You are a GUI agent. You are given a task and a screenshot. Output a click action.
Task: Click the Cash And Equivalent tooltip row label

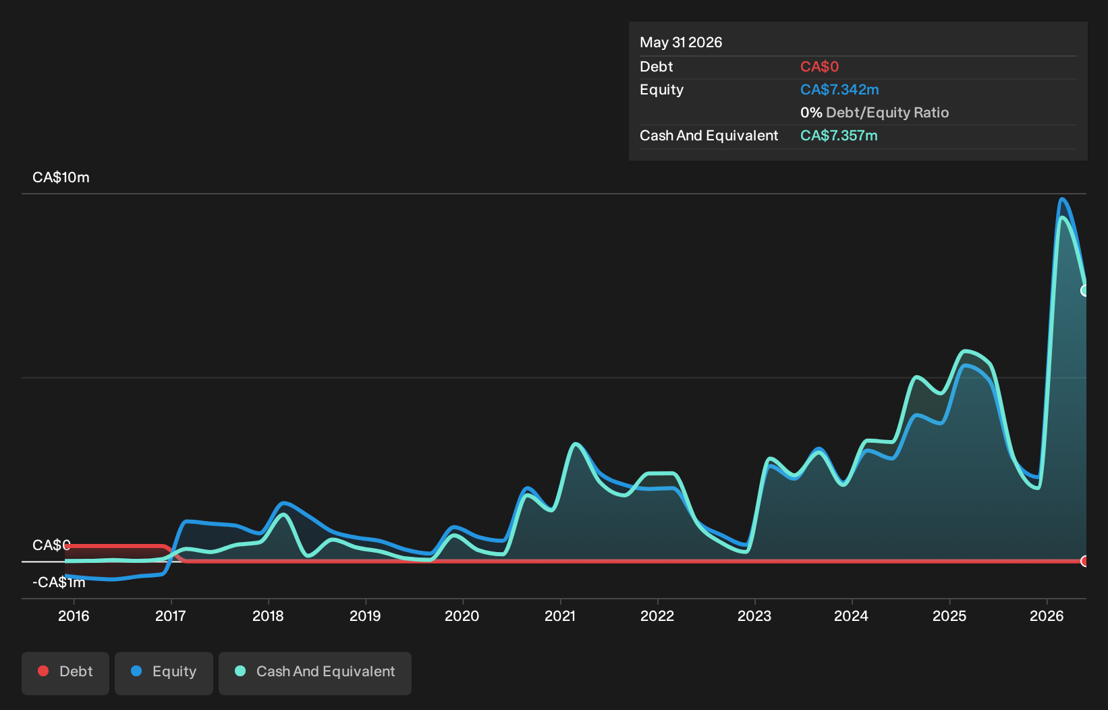tap(709, 136)
